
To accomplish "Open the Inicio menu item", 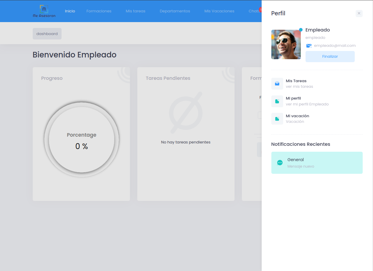I will coord(70,11).
